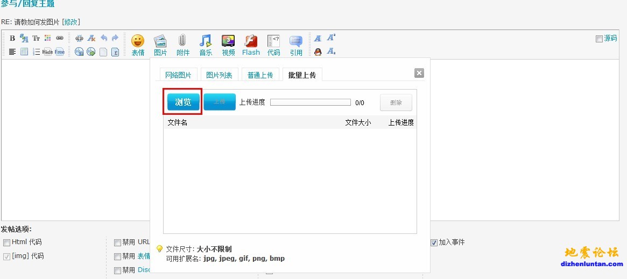
Task: Click the 浏览 browse button
Action: click(183, 102)
